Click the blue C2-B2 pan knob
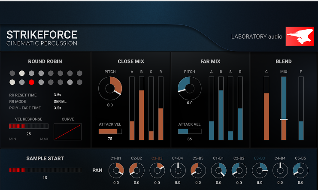 coord(239,170)
